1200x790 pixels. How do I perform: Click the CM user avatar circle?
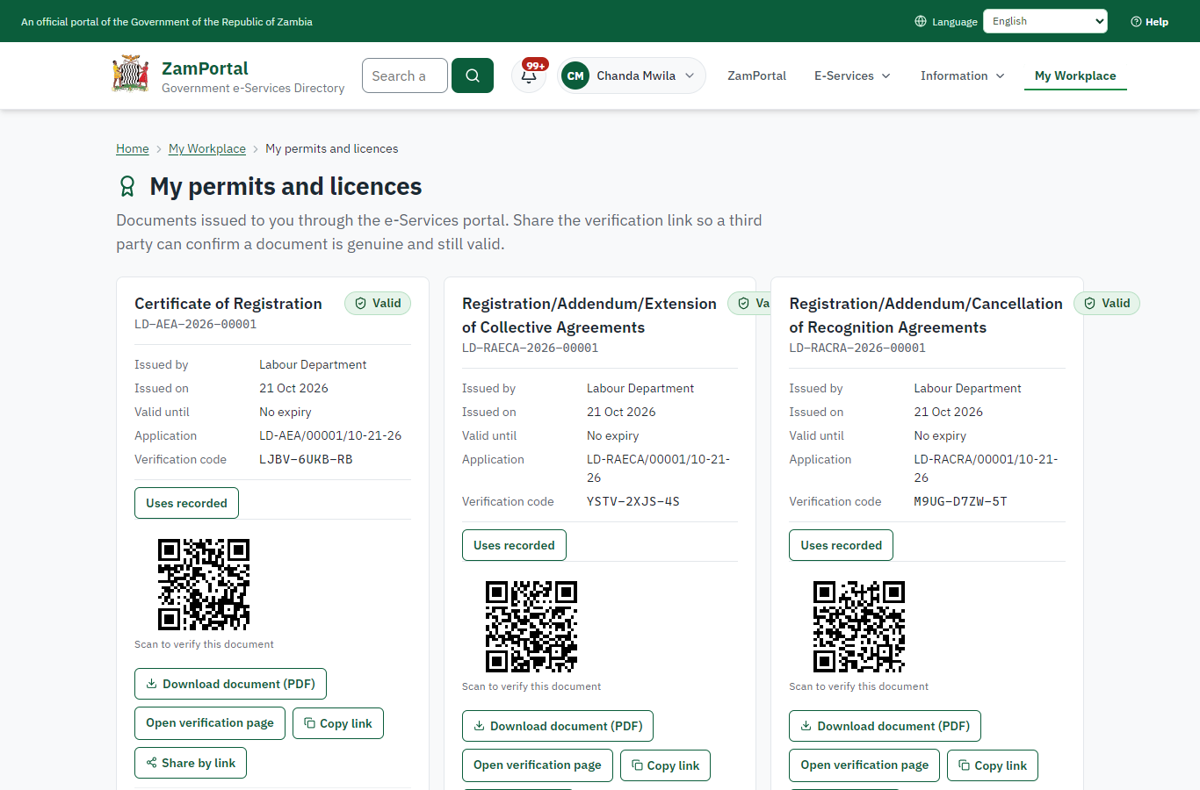point(575,75)
